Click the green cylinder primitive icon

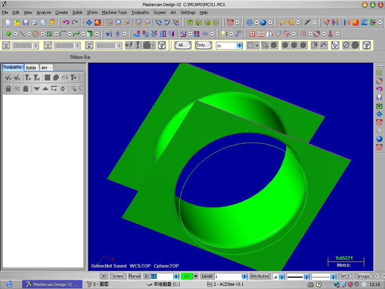click(x=90, y=34)
